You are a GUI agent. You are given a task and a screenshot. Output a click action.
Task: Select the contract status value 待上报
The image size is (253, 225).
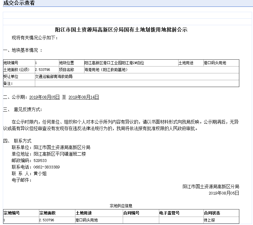[209, 220]
